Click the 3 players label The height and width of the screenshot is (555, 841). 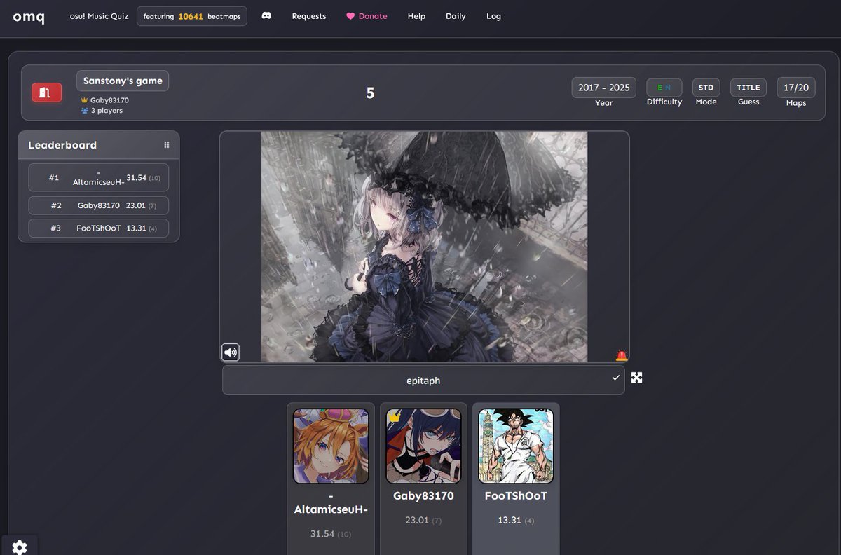(x=102, y=111)
